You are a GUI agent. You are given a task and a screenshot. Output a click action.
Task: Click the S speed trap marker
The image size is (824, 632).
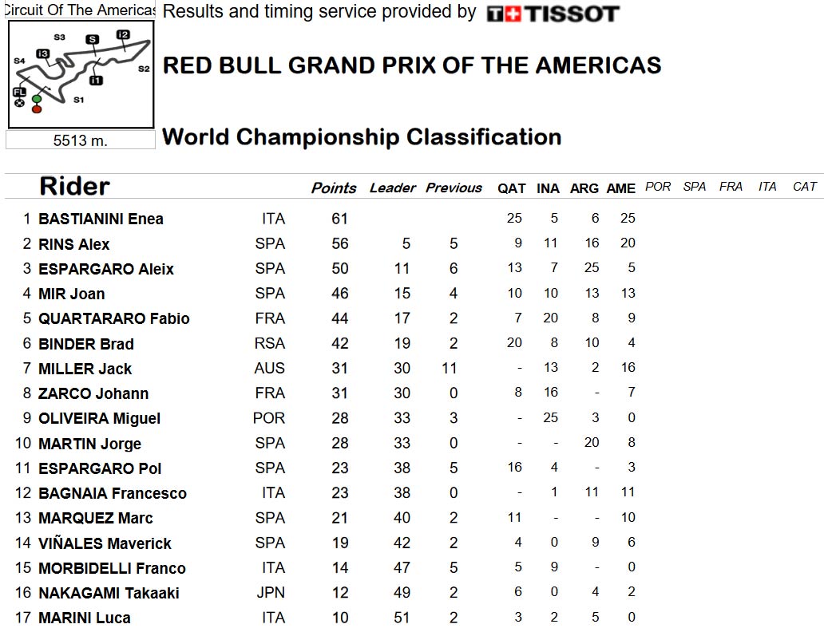pyautogui.click(x=92, y=39)
